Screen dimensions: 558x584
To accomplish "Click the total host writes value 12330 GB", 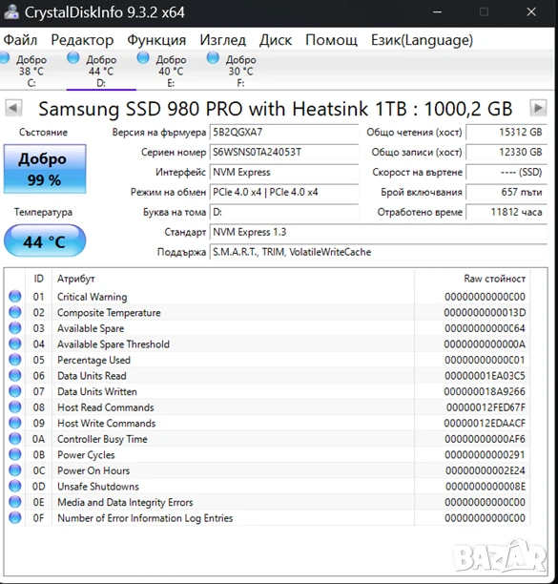I will click(x=506, y=153).
